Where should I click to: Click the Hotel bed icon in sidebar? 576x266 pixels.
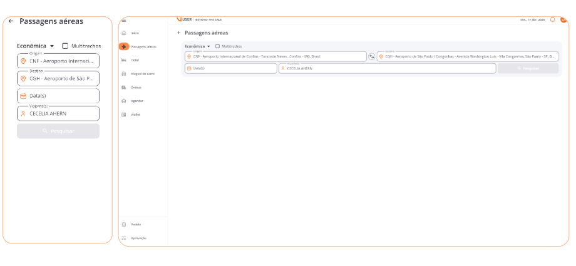[124, 60]
